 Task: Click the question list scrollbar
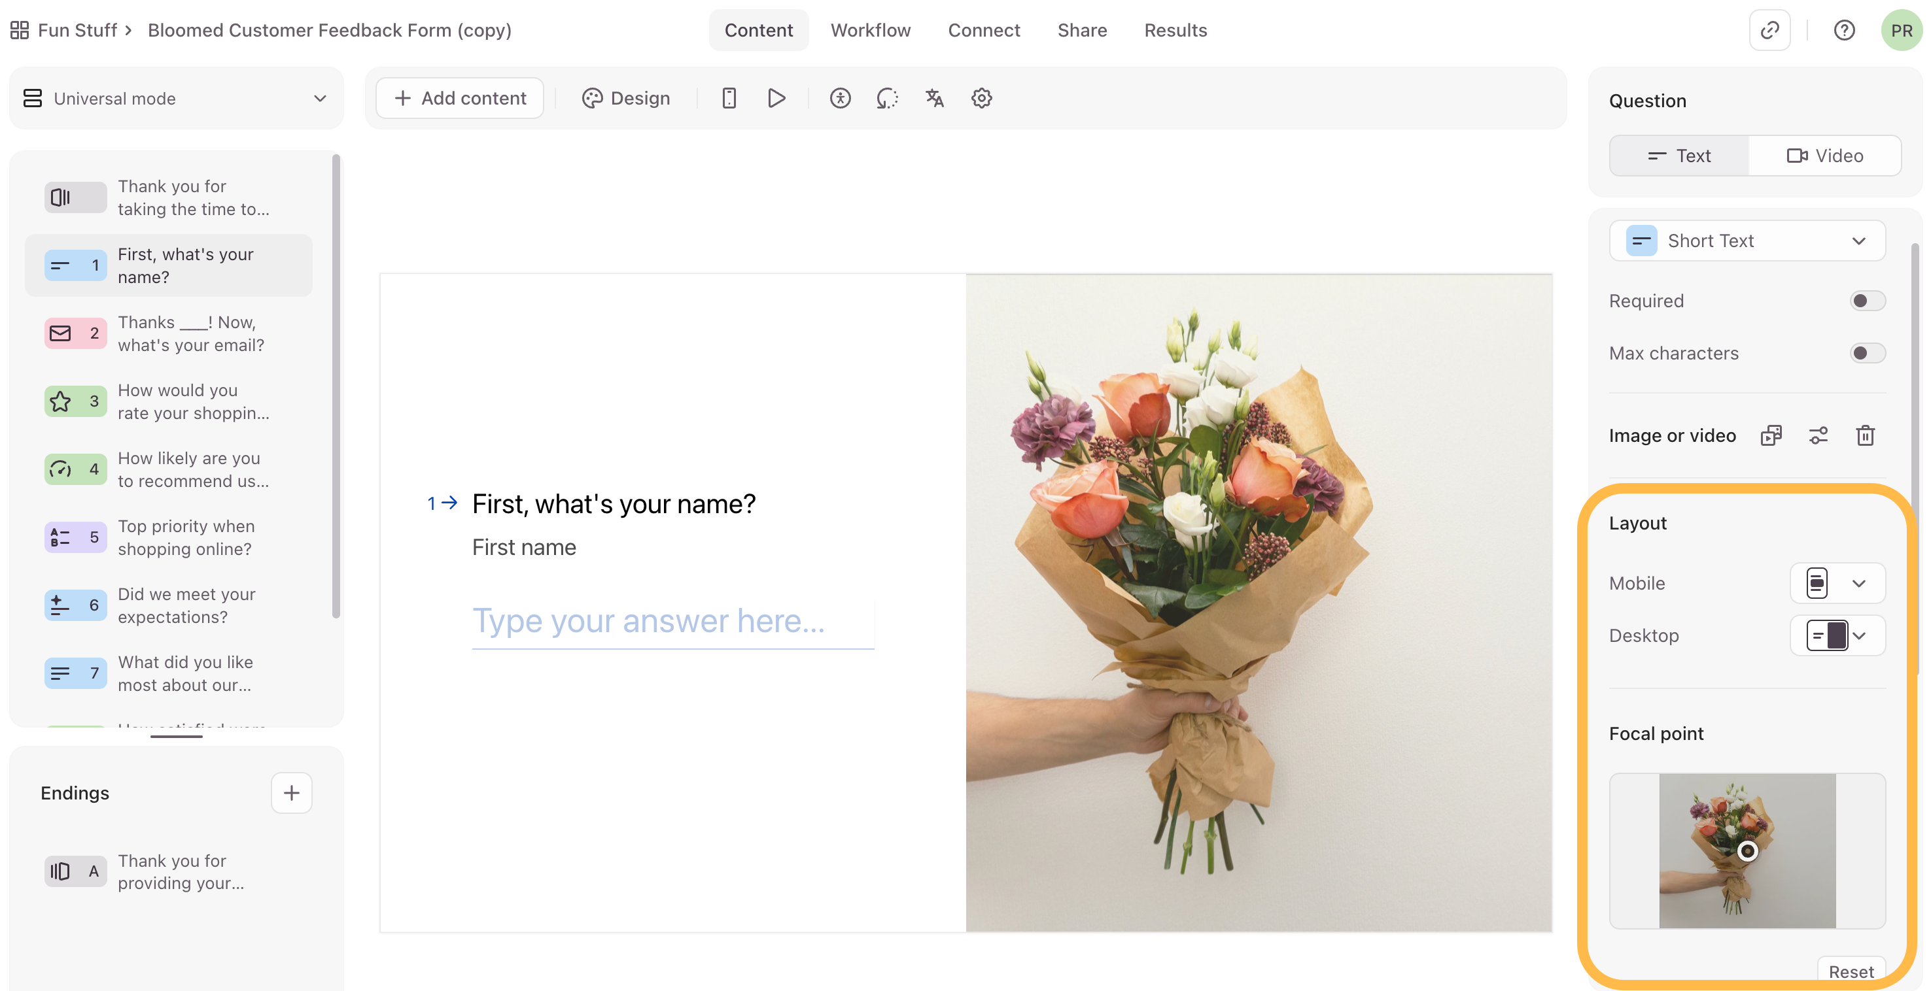click(x=336, y=386)
